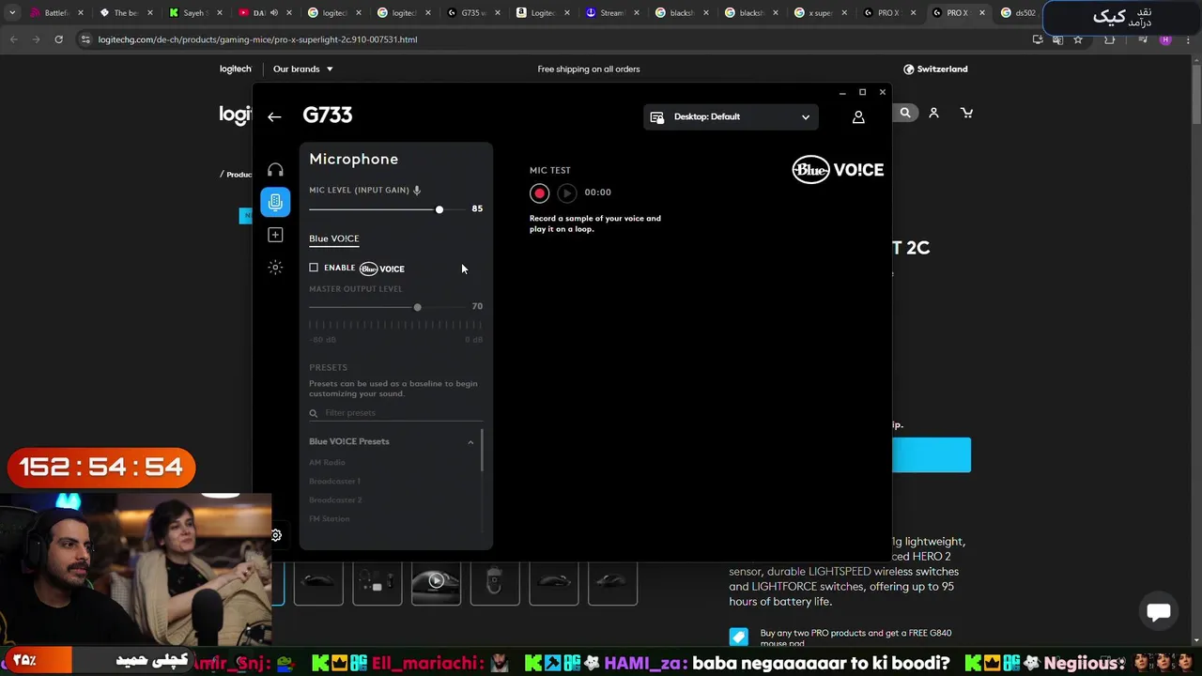Reload the page in browser
The width and height of the screenshot is (1202, 676).
click(x=58, y=39)
